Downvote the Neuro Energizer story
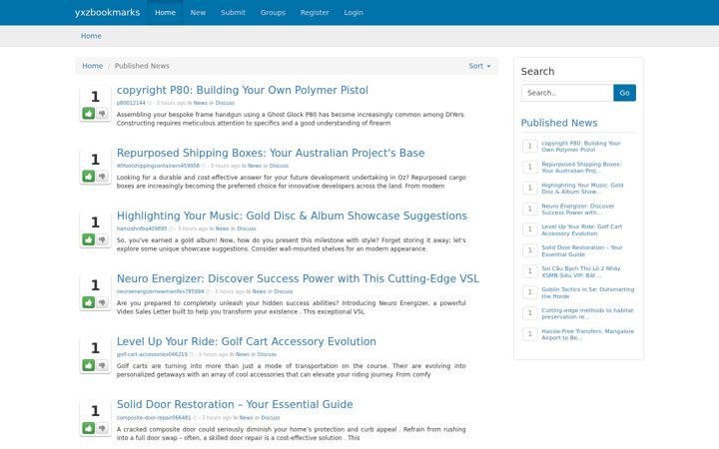This screenshot has height=449, width=719. (x=102, y=302)
